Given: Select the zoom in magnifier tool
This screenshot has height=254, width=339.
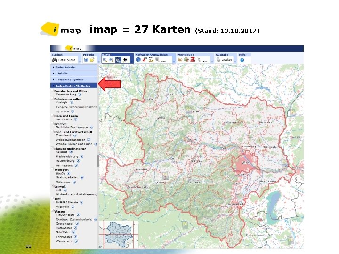Looking at the screenshot, I should (x=105, y=60).
